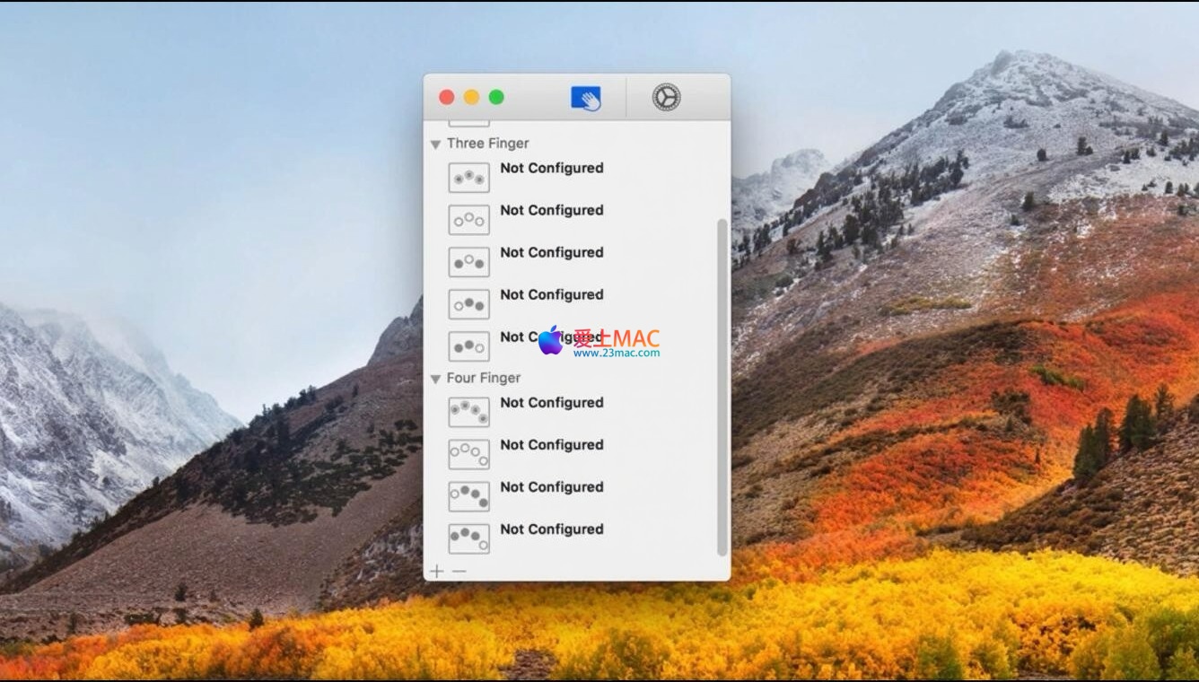The height and width of the screenshot is (682, 1199).
Task: Choose the four-finger icon with all hollow dots
Action: pos(468,454)
